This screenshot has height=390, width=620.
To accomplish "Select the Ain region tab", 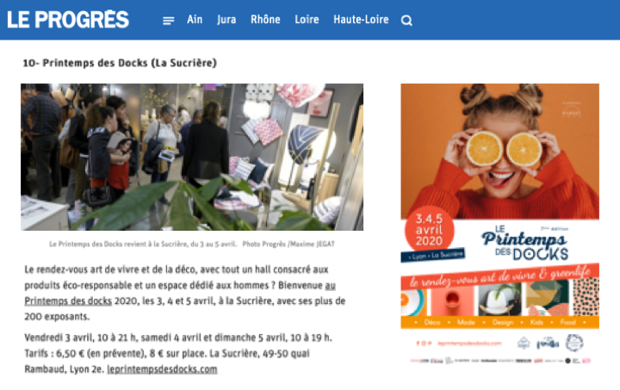I will click(195, 19).
